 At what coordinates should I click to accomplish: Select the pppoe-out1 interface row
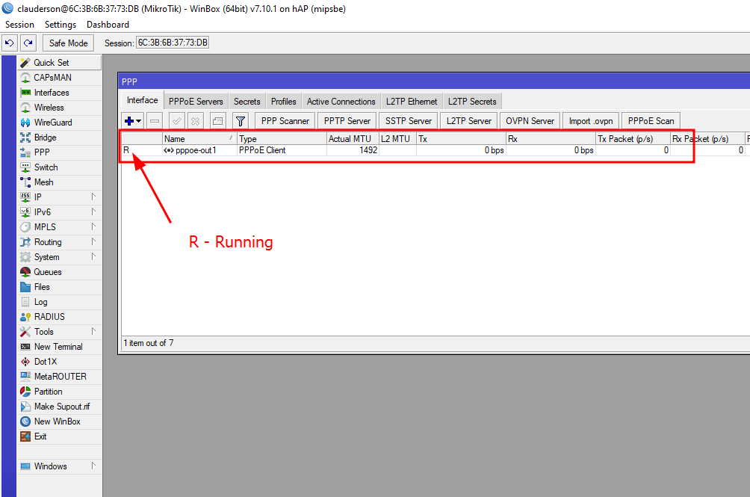pyautogui.click(x=196, y=150)
